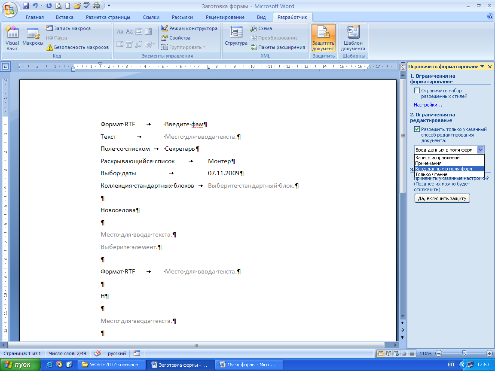The image size is (495, 371).
Task: Switch to the Вставка ribbon tab
Action: pyautogui.click(x=64, y=17)
